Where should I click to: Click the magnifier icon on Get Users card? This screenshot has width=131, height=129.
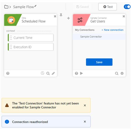[117, 73]
